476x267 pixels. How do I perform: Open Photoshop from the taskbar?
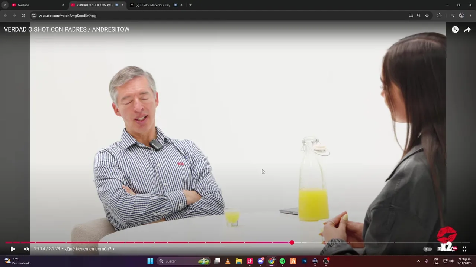(304, 261)
